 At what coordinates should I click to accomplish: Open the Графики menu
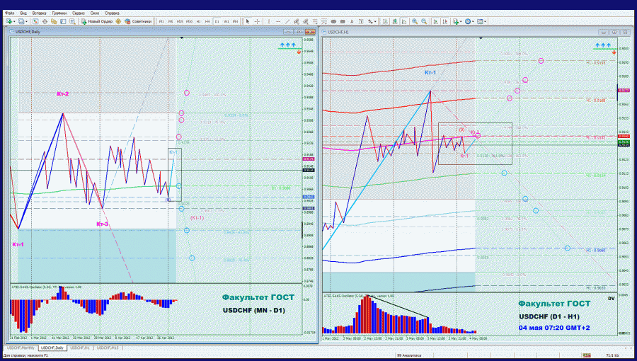(59, 13)
